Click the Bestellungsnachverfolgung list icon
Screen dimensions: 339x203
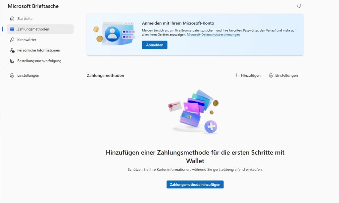pos(12,61)
